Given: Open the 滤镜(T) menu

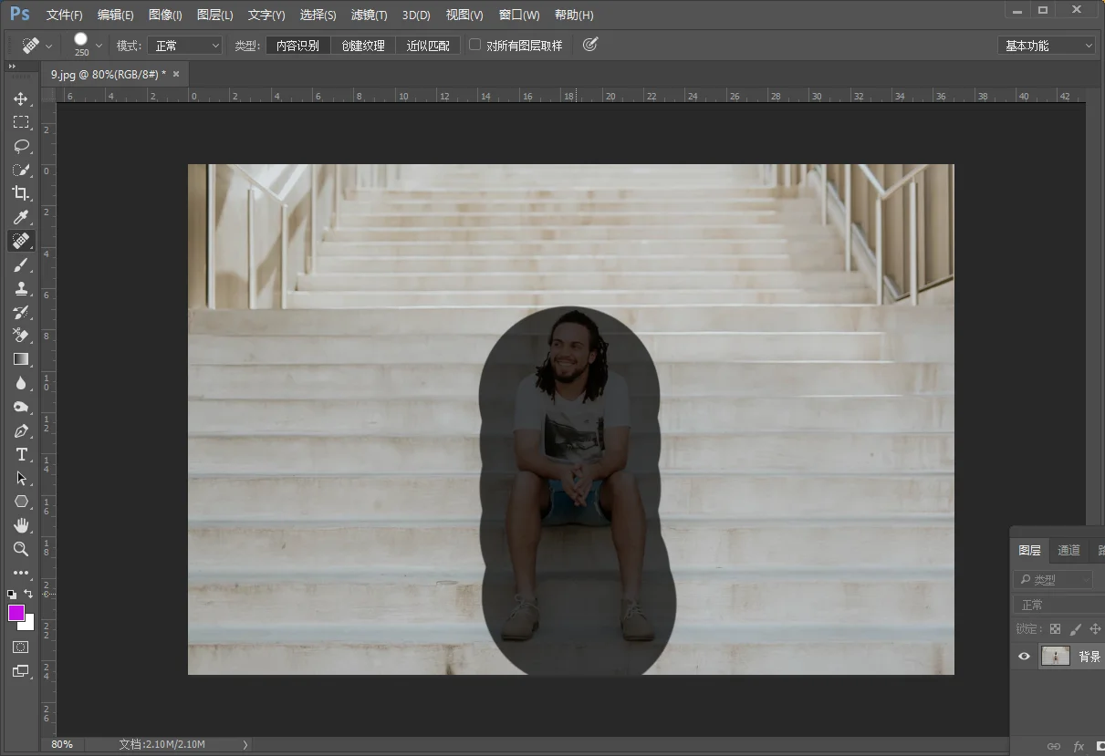Looking at the screenshot, I should coord(370,15).
